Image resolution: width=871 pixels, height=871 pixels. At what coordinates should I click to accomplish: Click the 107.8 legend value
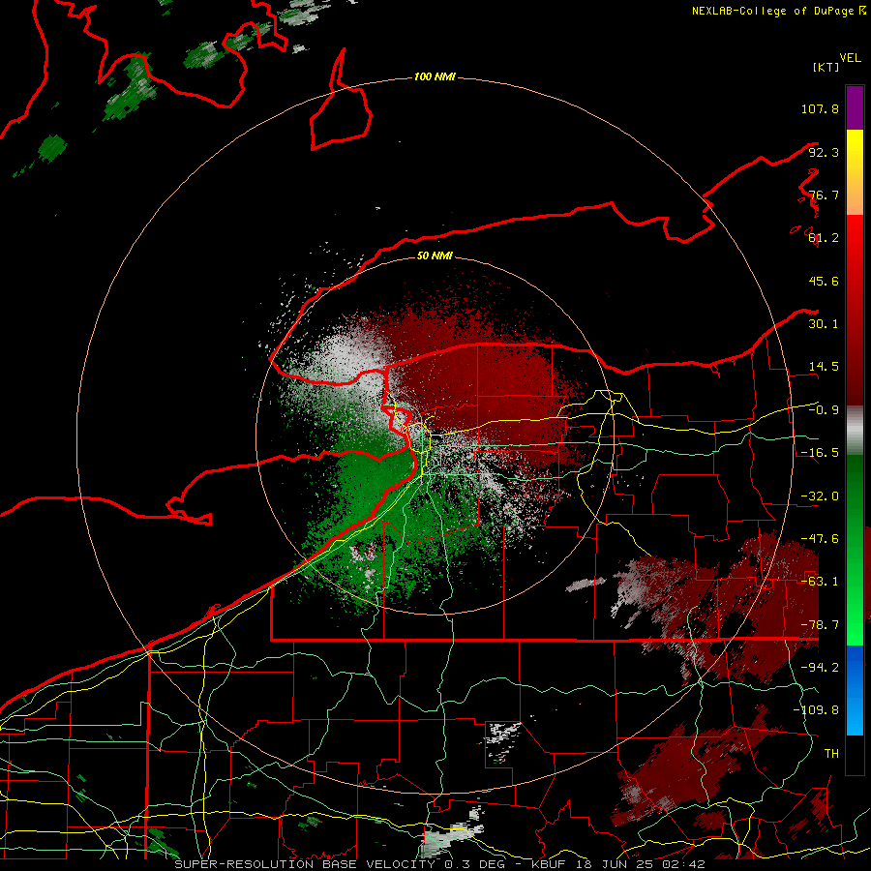point(820,108)
